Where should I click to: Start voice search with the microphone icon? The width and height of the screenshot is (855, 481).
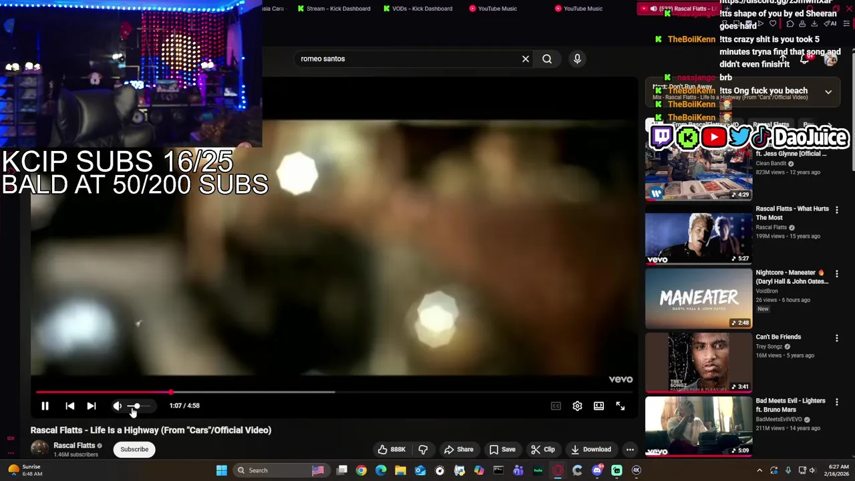(577, 59)
